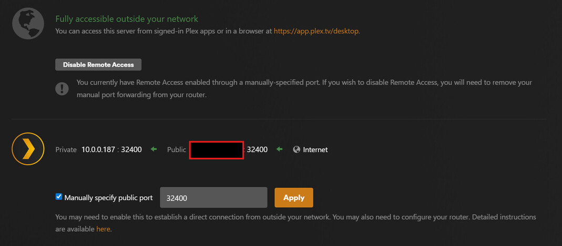Click the redacted public IP address box
Viewport: 562px width, 246px height.
point(217,150)
